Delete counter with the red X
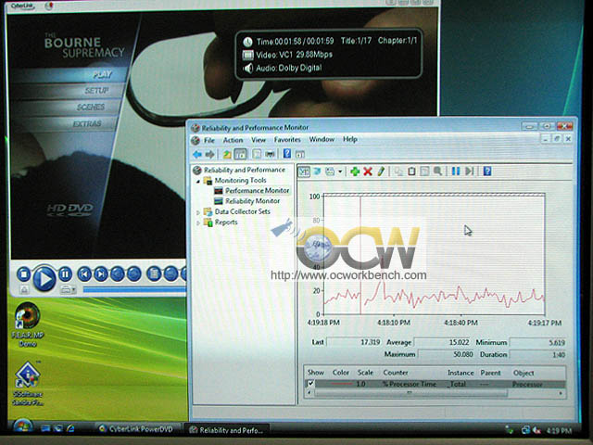Image resolution: width=593 pixels, height=445 pixels. 368,172
